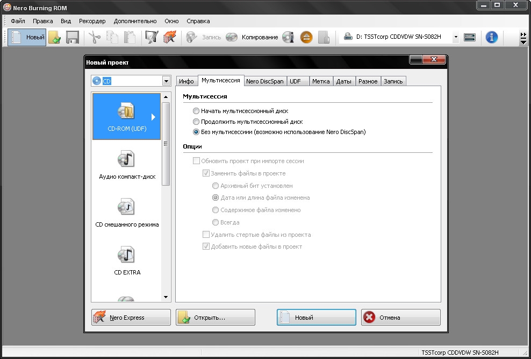Expand the recorder drive selection dropdown
The image size is (531, 359).
456,38
